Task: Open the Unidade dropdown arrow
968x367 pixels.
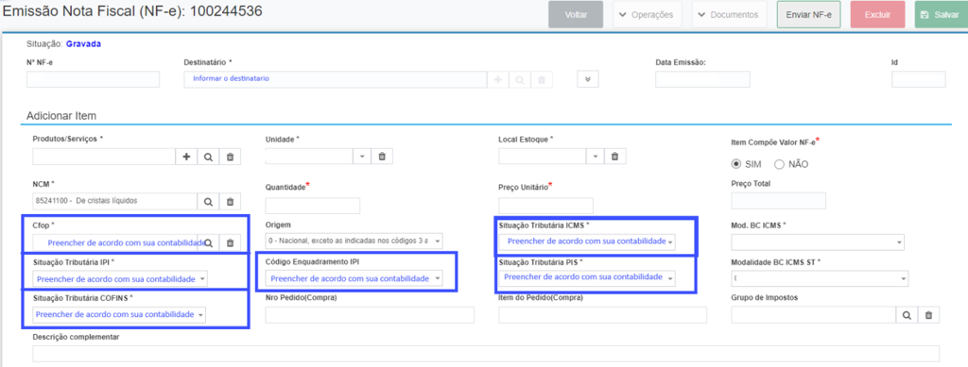Action: click(x=362, y=157)
